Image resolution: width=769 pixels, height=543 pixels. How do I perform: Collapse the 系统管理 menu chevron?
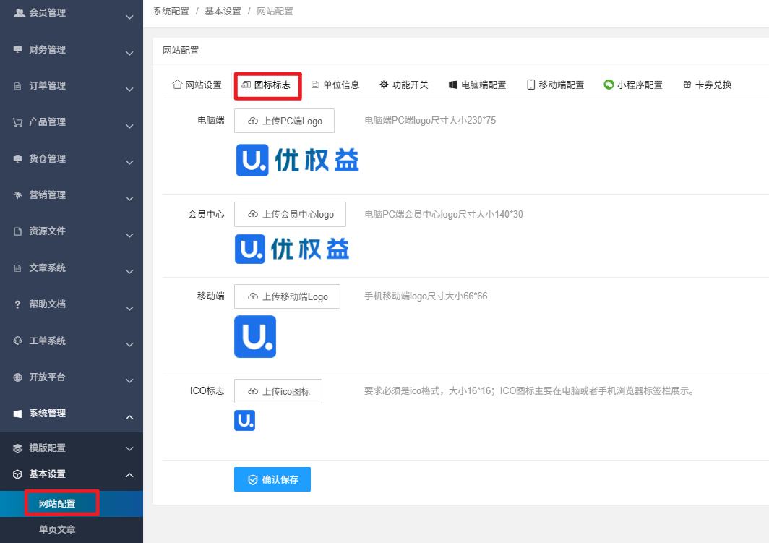(129, 417)
